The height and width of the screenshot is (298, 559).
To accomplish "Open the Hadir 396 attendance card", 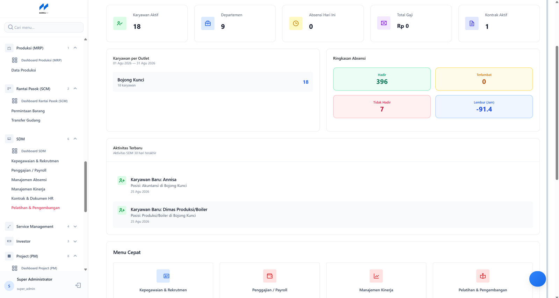I will (382, 79).
